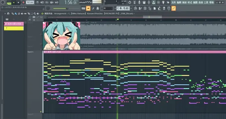Toggle loop recording icon
226x119 pixels.
point(56,3)
